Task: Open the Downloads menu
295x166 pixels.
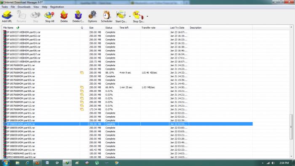Action: coord(24,7)
